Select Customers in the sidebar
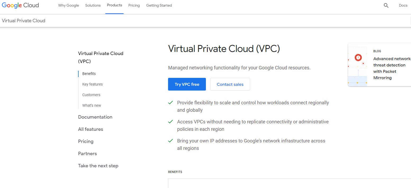 (91, 95)
